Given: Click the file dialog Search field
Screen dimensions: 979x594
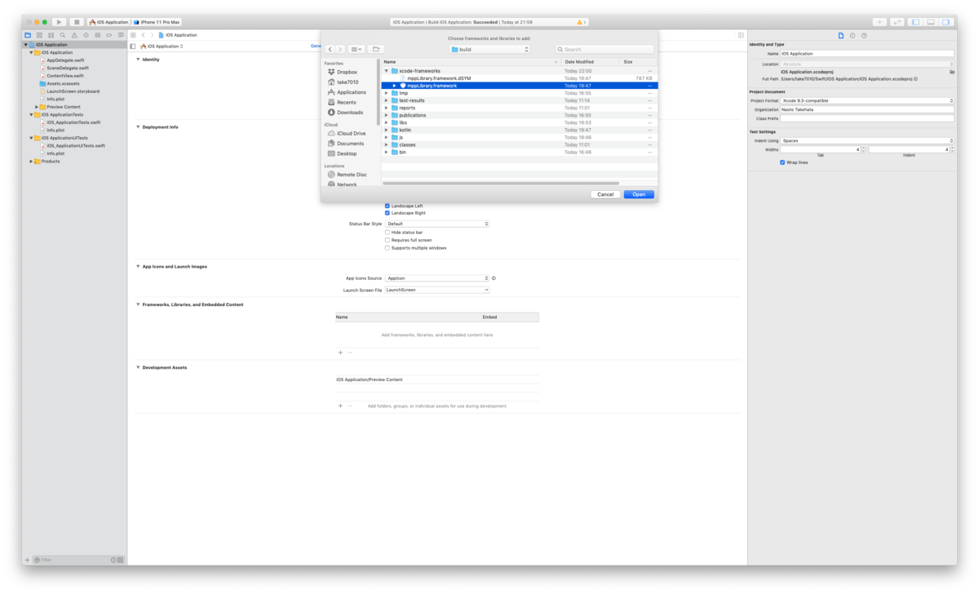Looking at the screenshot, I should point(605,49).
